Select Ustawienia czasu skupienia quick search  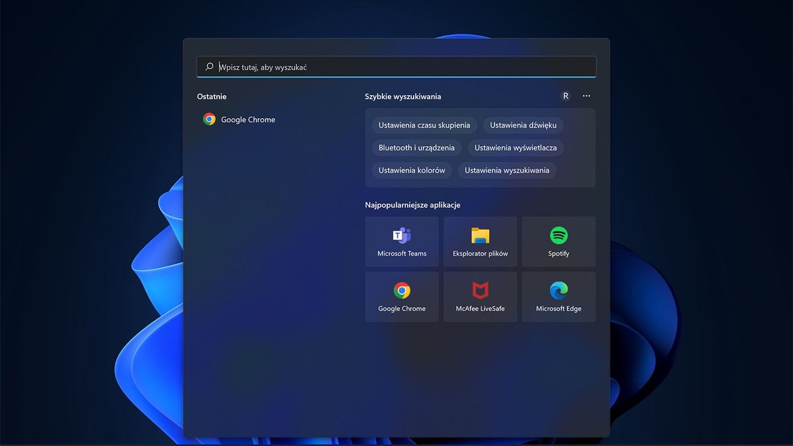(424, 125)
